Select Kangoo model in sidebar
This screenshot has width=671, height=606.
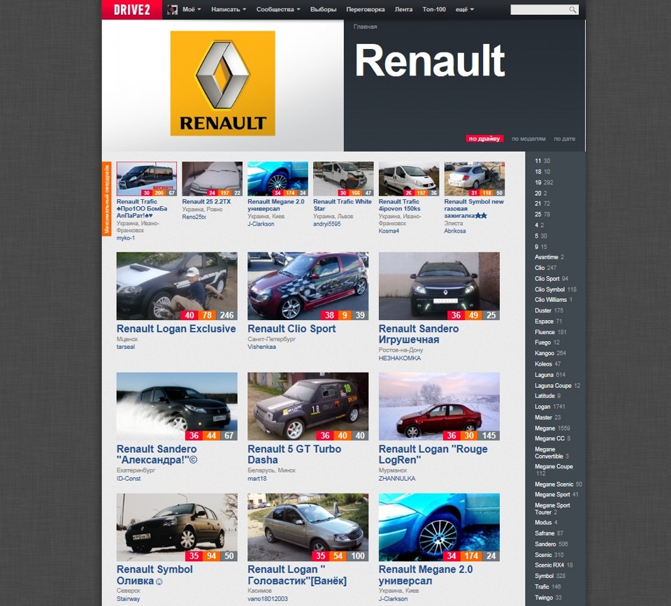(x=544, y=354)
